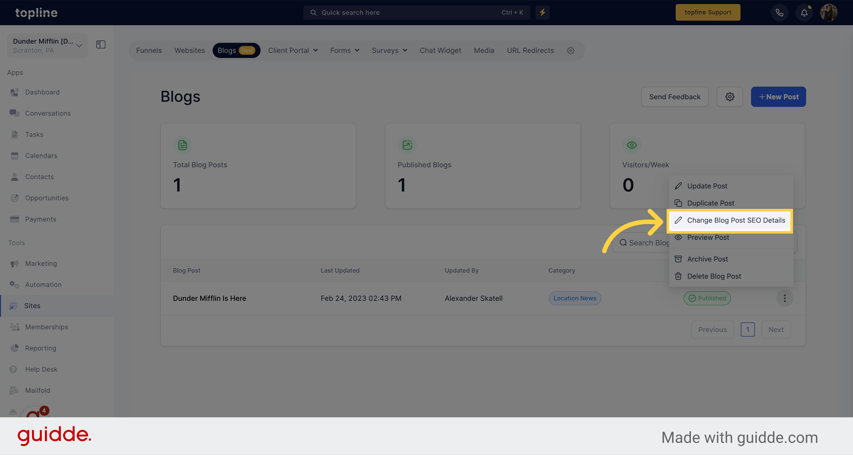Click the Feb 24, 2023 02:43 PM cell
This screenshot has height=455, width=853.
click(361, 299)
